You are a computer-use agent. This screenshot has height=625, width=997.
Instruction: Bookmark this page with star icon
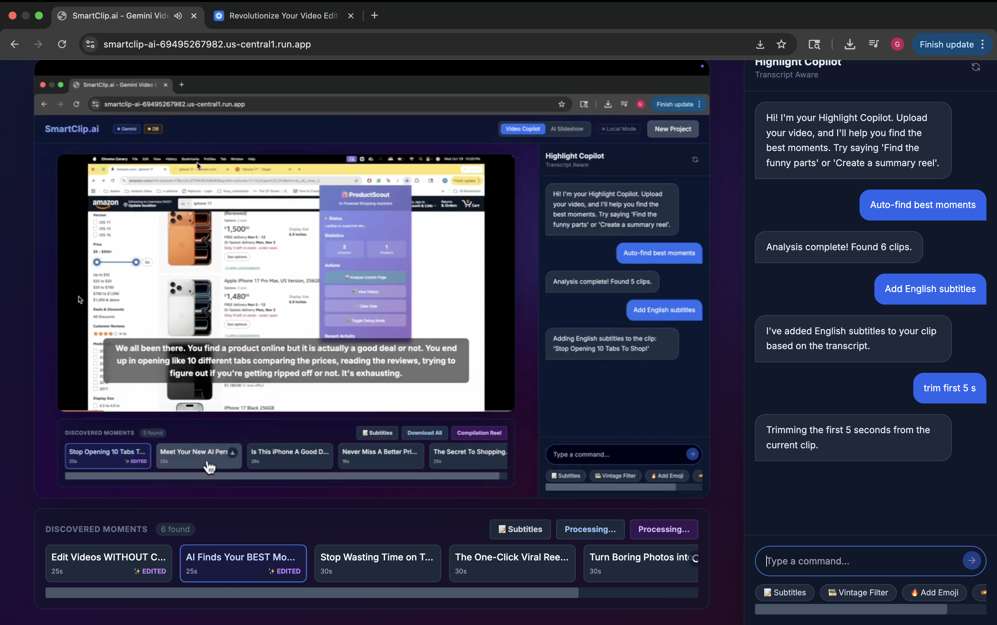[781, 44]
